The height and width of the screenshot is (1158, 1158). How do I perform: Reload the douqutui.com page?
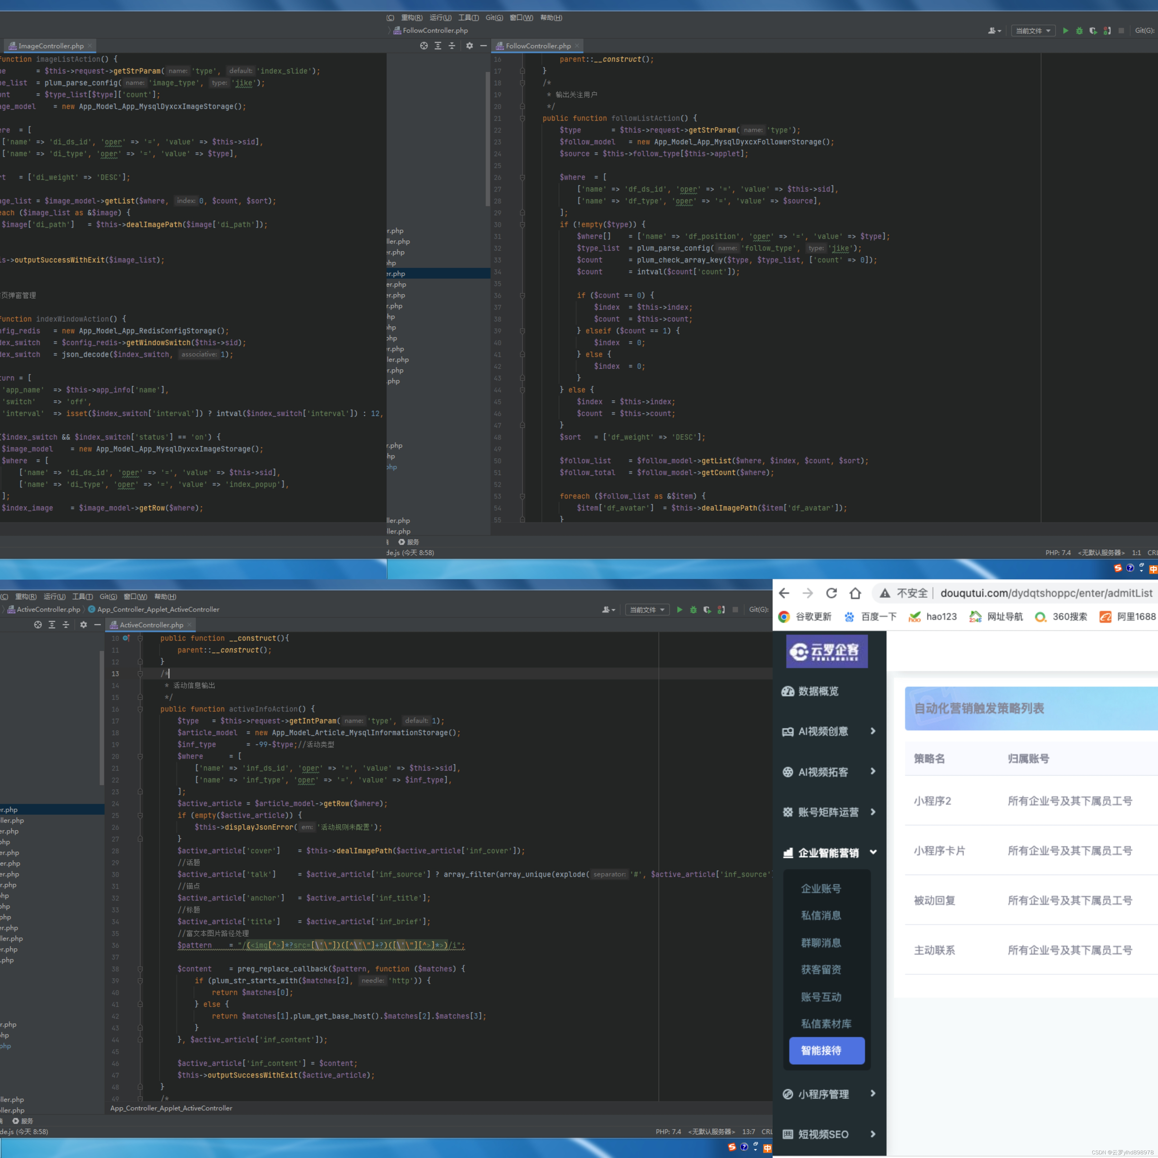point(831,593)
